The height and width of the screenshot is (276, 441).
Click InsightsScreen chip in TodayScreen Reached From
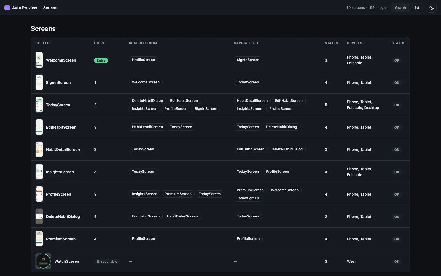[x=145, y=109]
